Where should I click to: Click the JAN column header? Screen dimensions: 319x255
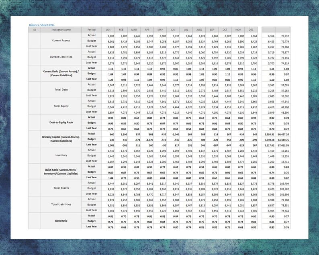(x=108, y=30)
